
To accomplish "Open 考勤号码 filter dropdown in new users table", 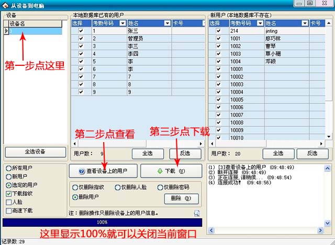I will pos(260,23).
